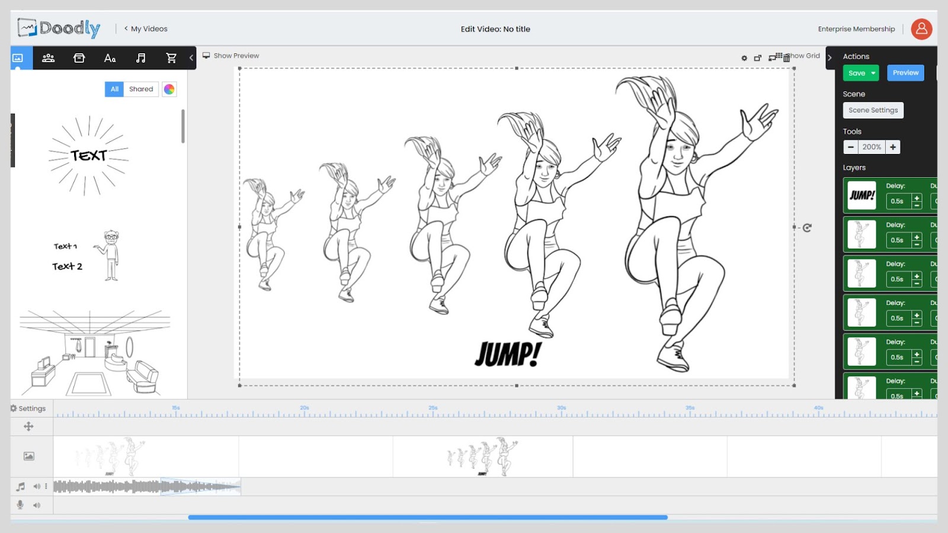Select the All filter tab
The width and height of the screenshot is (948, 533).
[x=114, y=89]
